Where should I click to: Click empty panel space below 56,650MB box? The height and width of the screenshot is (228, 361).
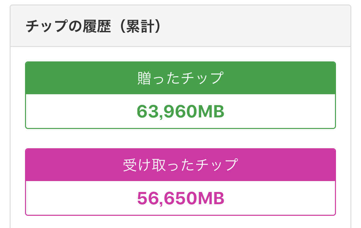[180, 222]
